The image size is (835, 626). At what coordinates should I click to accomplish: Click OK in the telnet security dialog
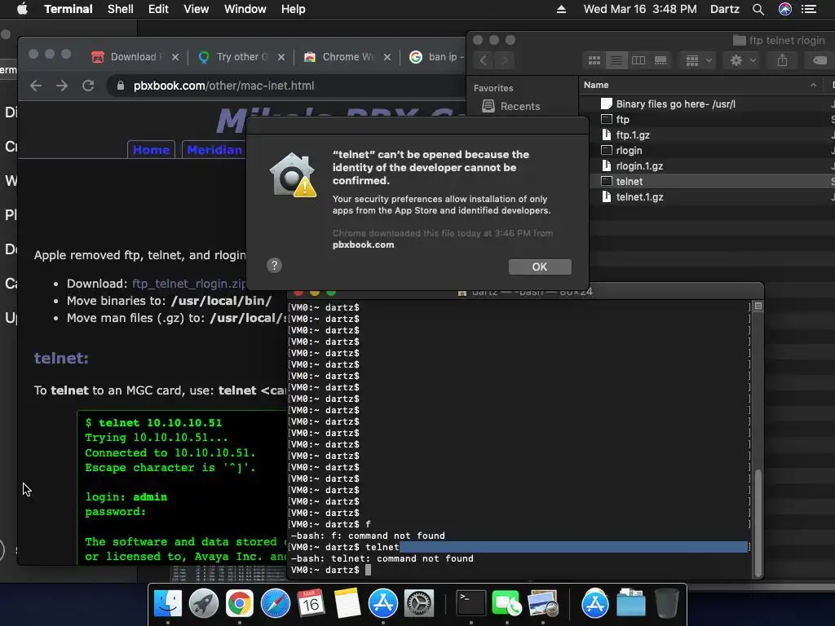540,267
